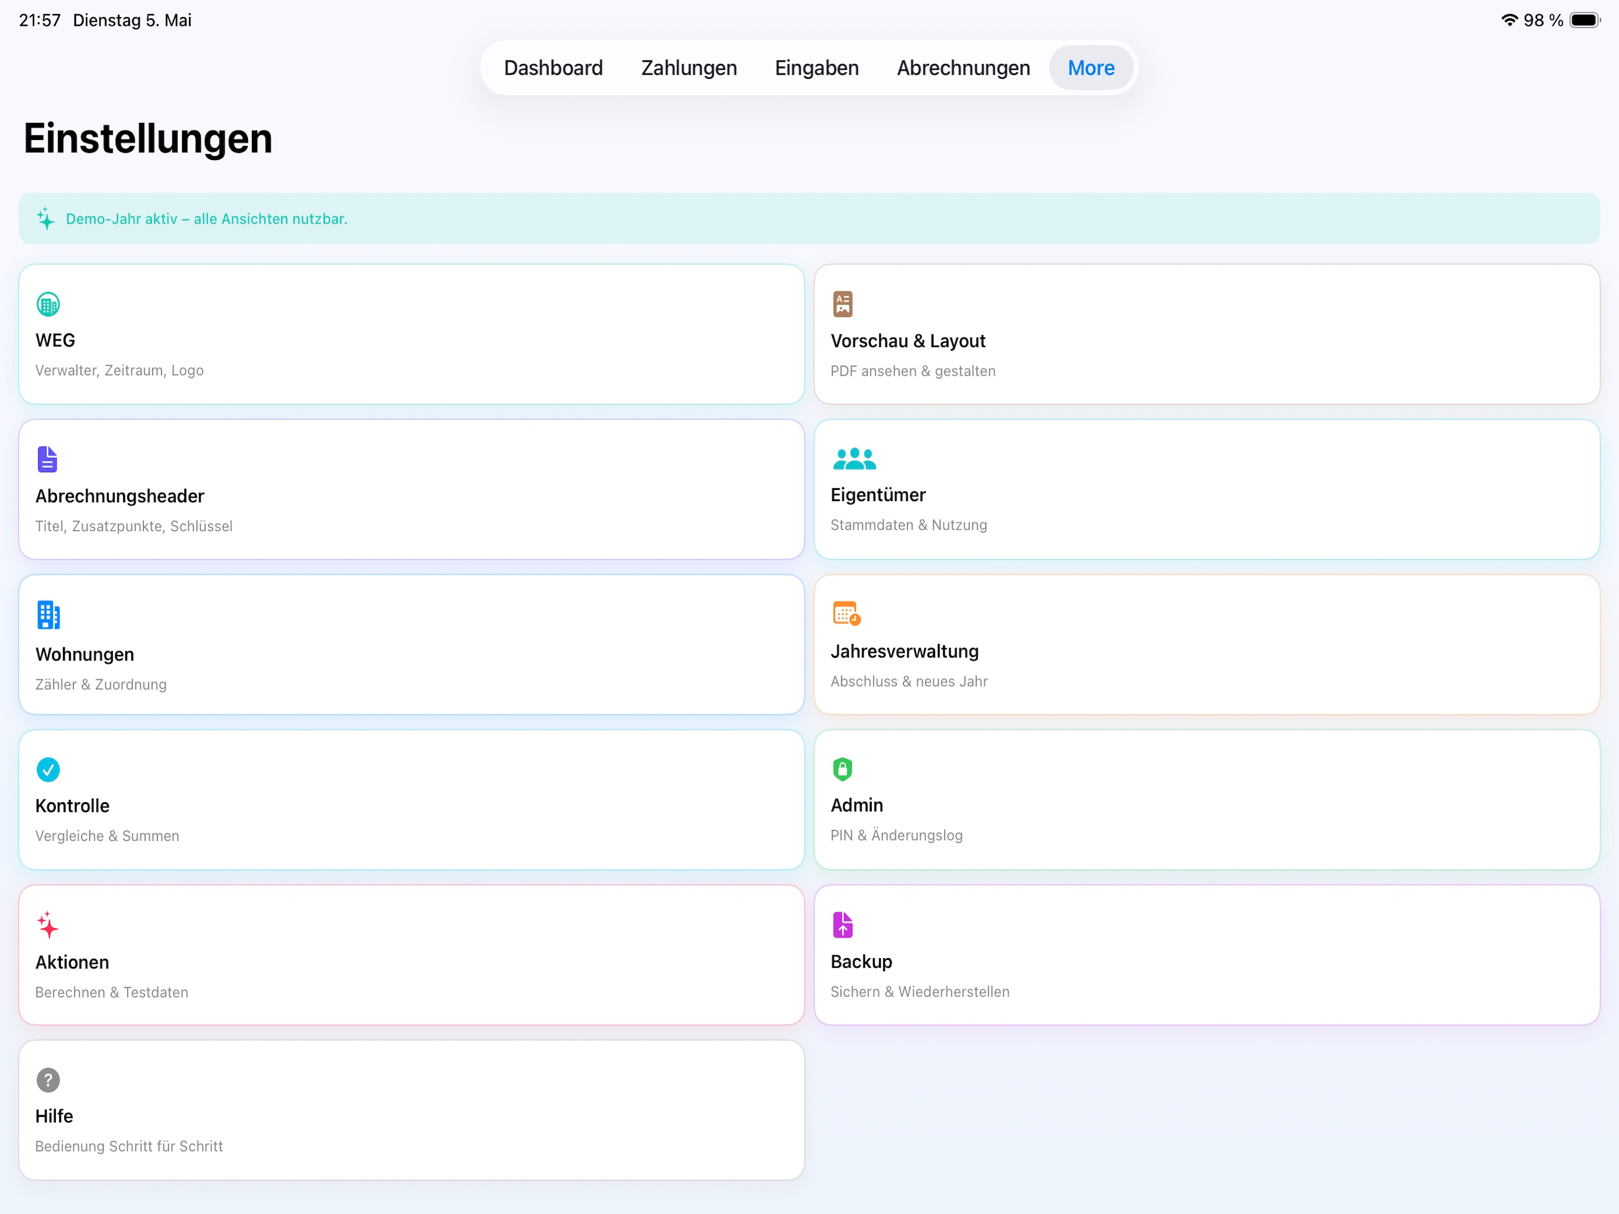The width and height of the screenshot is (1619, 1214).
Task: Click 'Vergleiche & Summen' subtitle
Action: [x=107, y=836]
